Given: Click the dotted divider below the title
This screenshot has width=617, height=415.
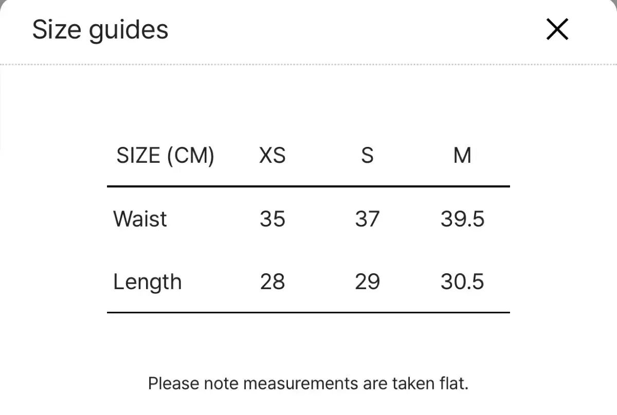Looking at the screenshot, I should pyautogui.click(x=308, y=65).
